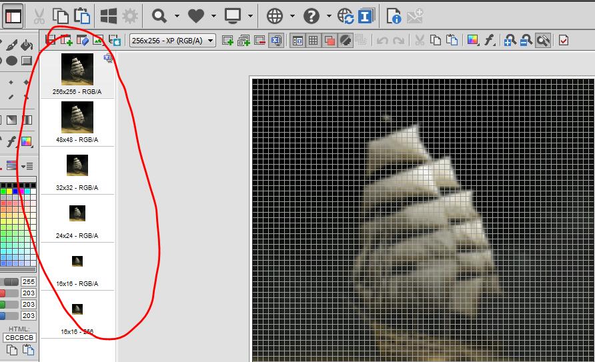Click the rainbow color icon in the left toolbox
The image size is (595, 362).
click(27, 142)
